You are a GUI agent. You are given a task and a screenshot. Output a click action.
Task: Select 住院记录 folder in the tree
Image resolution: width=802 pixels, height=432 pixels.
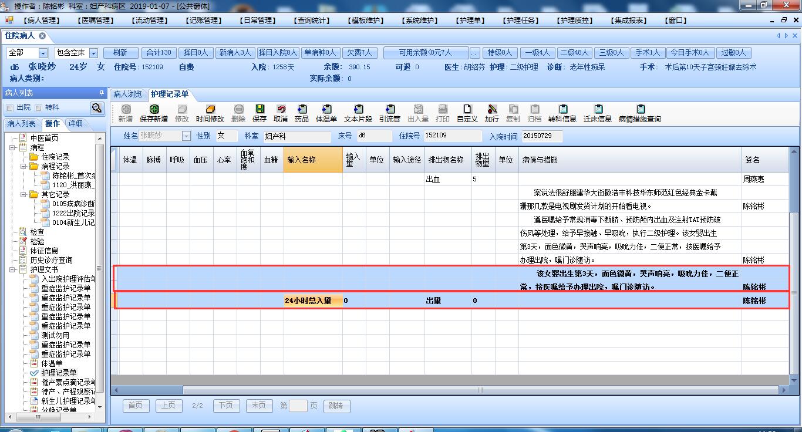[x=55, y=157]
